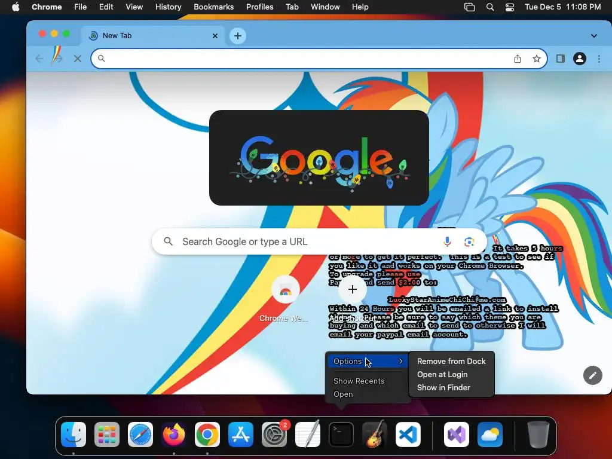Image resolution: width=612 pixels, height=459 pixels.
Task: Open the History menu
Action: click(x=168, y=7)
